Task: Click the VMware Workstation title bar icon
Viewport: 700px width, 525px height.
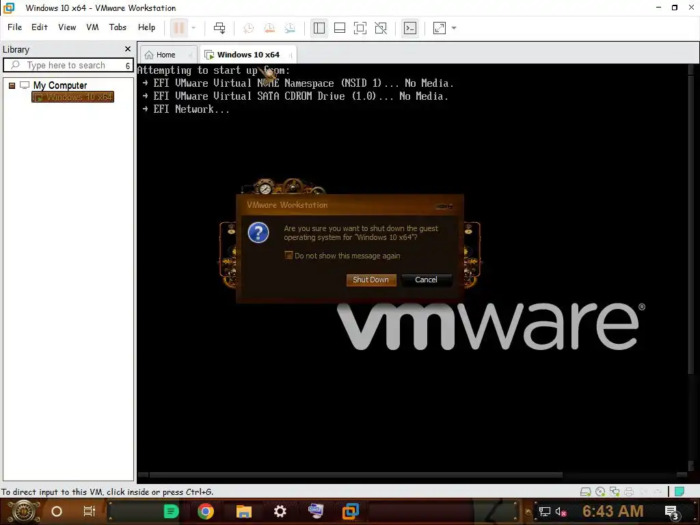Action: coord(8,8)
